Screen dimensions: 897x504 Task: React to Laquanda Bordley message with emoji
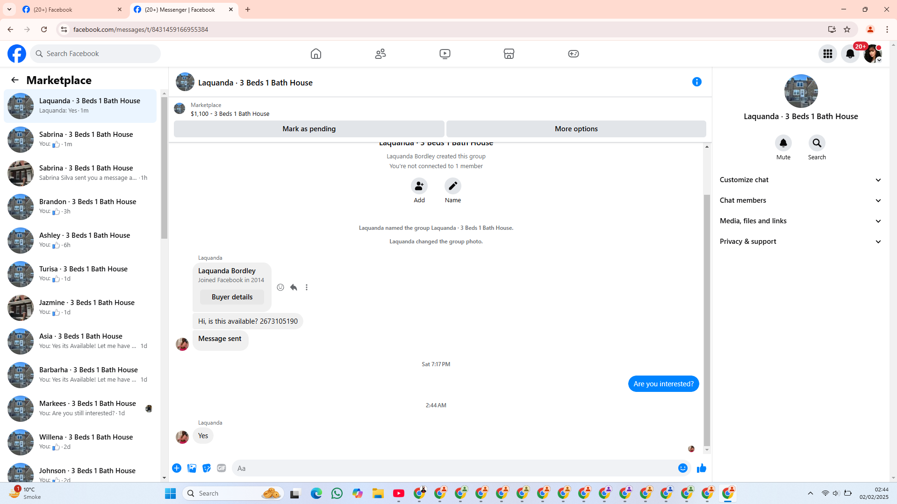click(280, 287)
